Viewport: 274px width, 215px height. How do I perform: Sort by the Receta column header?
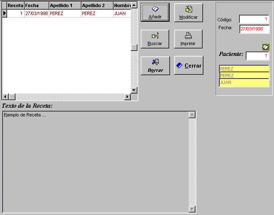pos(15,5)
